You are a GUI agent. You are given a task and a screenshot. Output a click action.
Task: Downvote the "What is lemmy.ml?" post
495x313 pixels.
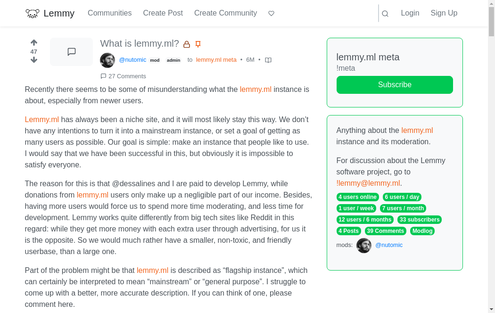pos(34,60)
